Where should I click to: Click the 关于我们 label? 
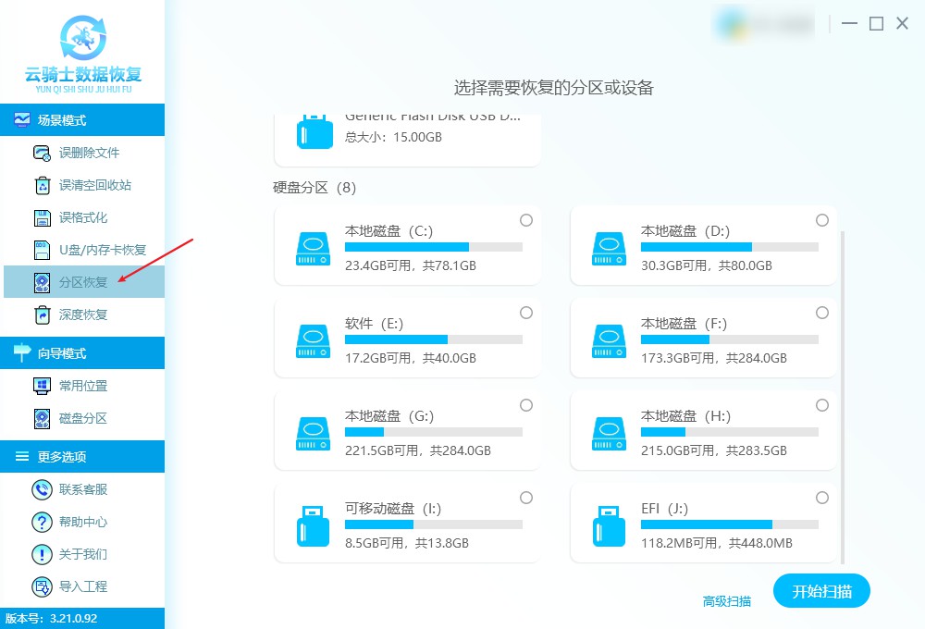[x=83, y=554]
